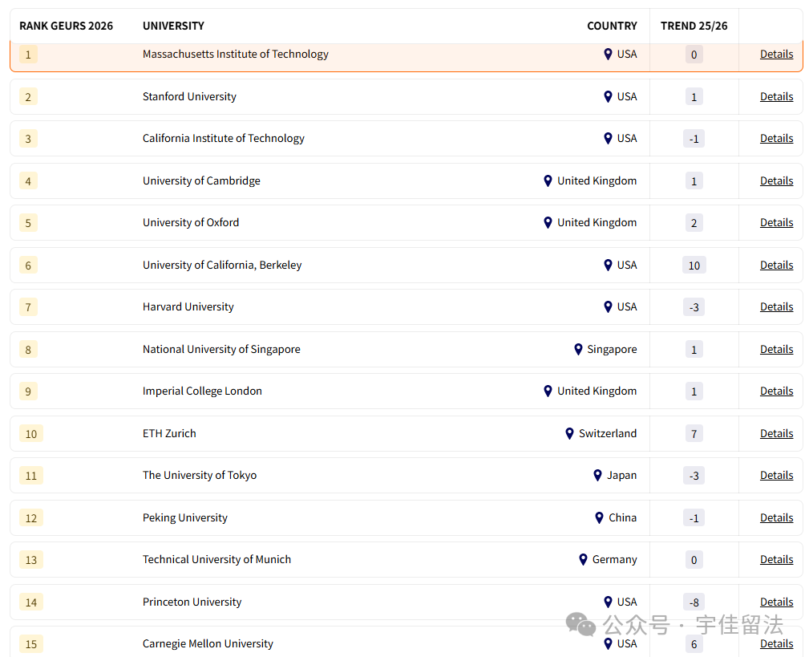This screenshot has height=657, width=809.
Task: Click University of Oxford name
Action: click(x=191, y=222)
